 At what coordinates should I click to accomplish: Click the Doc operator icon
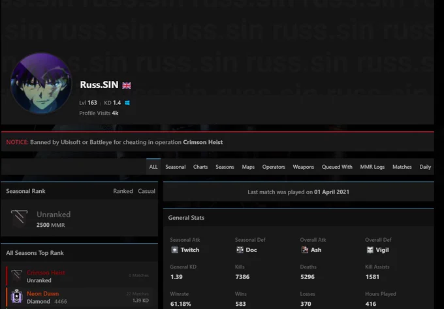pyautogui.click(x=240, y=250)
